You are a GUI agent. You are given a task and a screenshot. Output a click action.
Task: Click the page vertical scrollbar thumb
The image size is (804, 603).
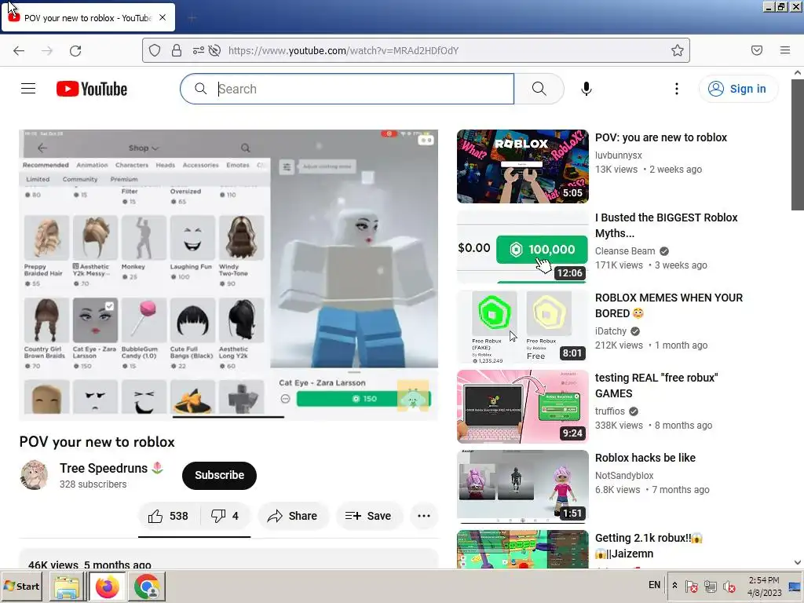pos(798,144)
